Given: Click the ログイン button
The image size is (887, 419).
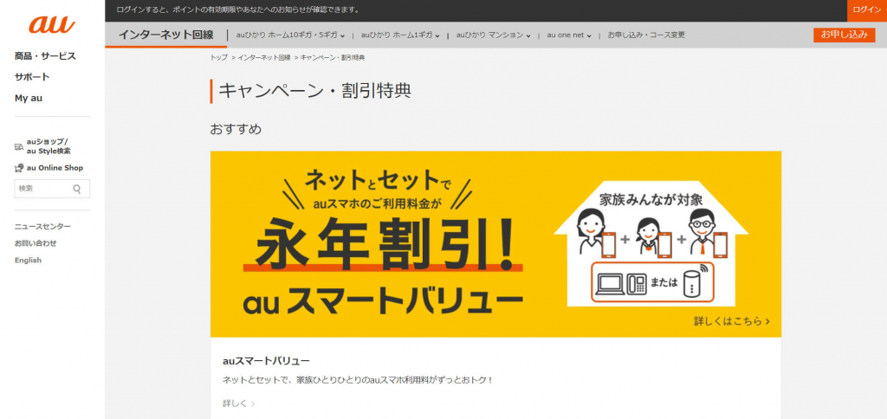Looking at the screenshot, I should 866,10.
